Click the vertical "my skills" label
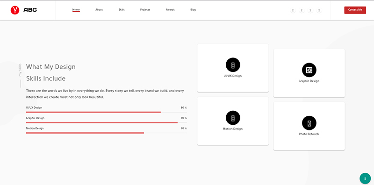374x185 pixels. [x=20, y=70]
